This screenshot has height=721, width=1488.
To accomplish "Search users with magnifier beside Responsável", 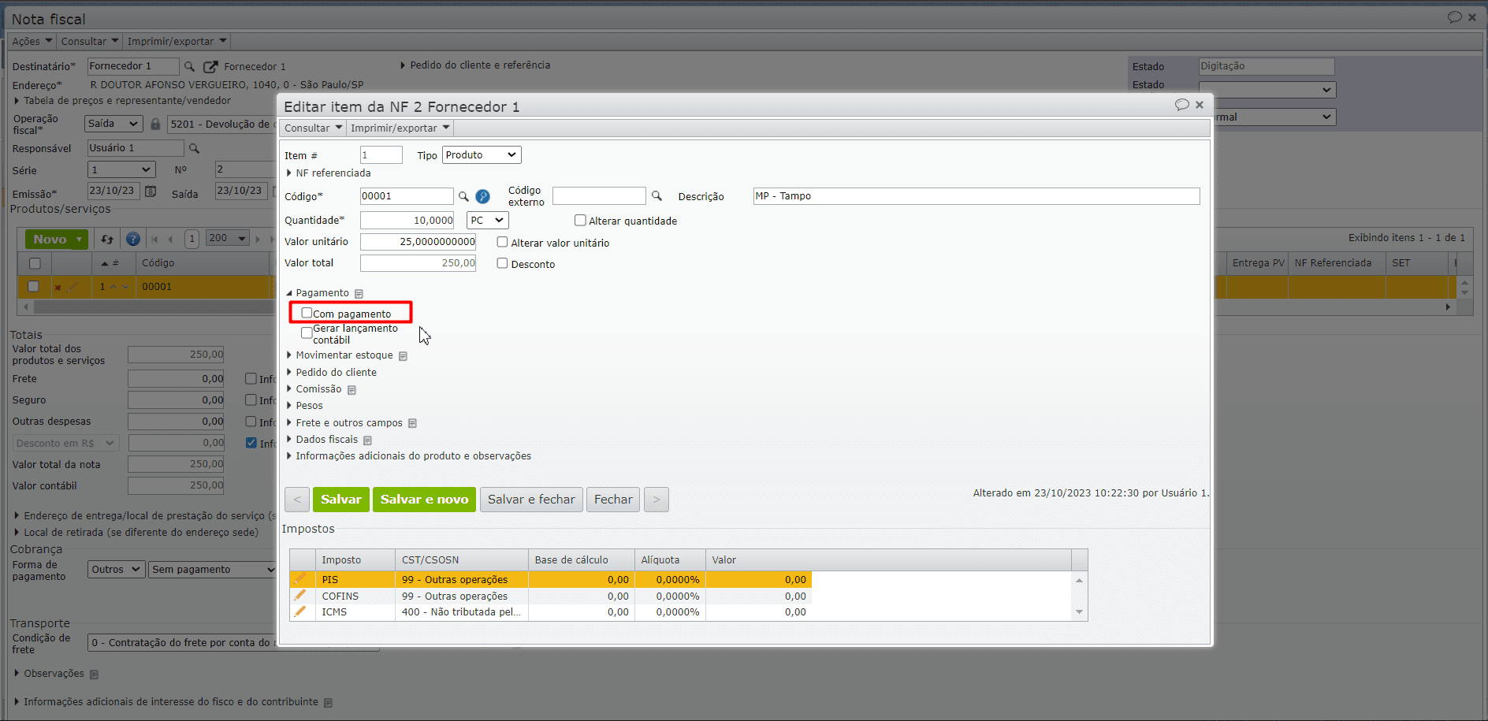I will coord(194,148).
